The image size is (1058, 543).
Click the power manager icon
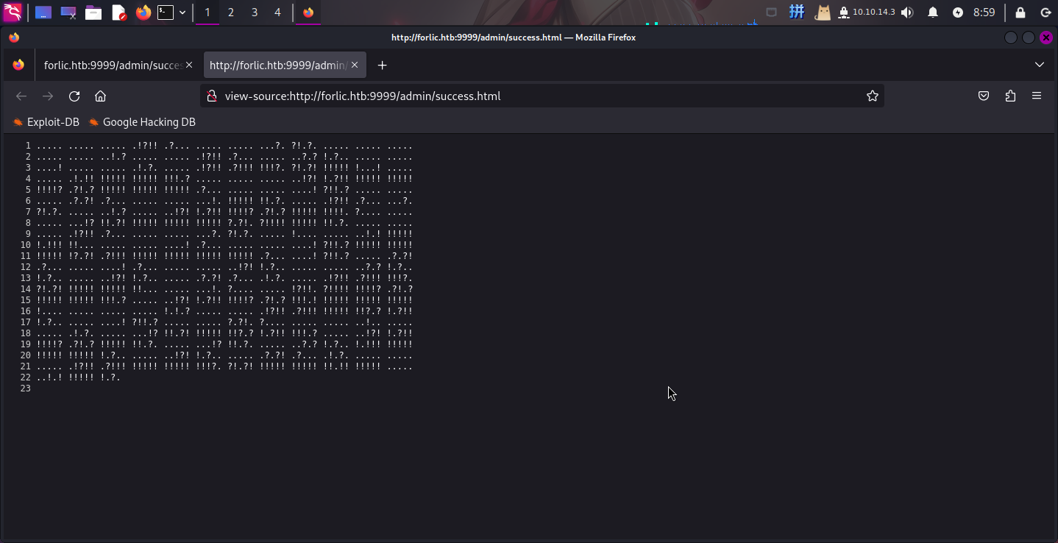[x=958, y=13]
